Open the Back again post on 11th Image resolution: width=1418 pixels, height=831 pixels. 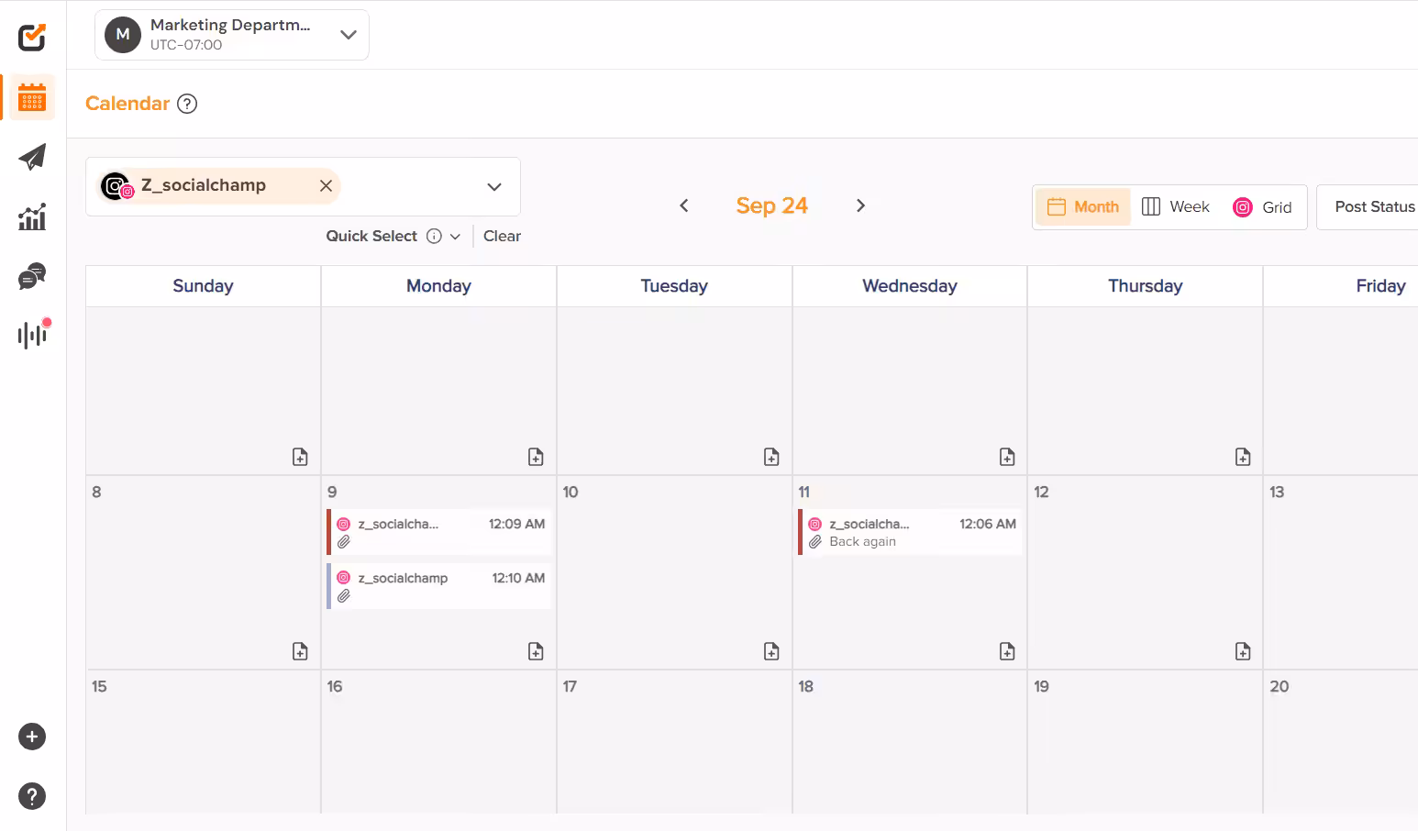pos(910,533)
